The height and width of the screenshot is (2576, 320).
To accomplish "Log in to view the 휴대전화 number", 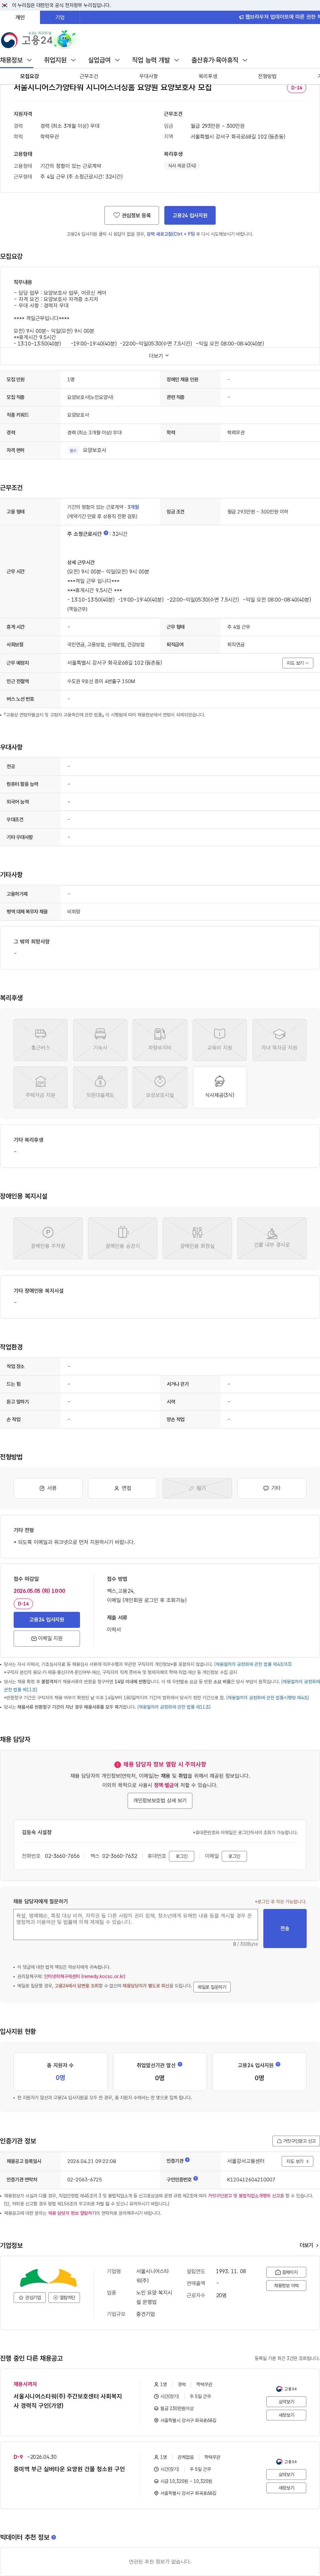I will [182, 1856].
